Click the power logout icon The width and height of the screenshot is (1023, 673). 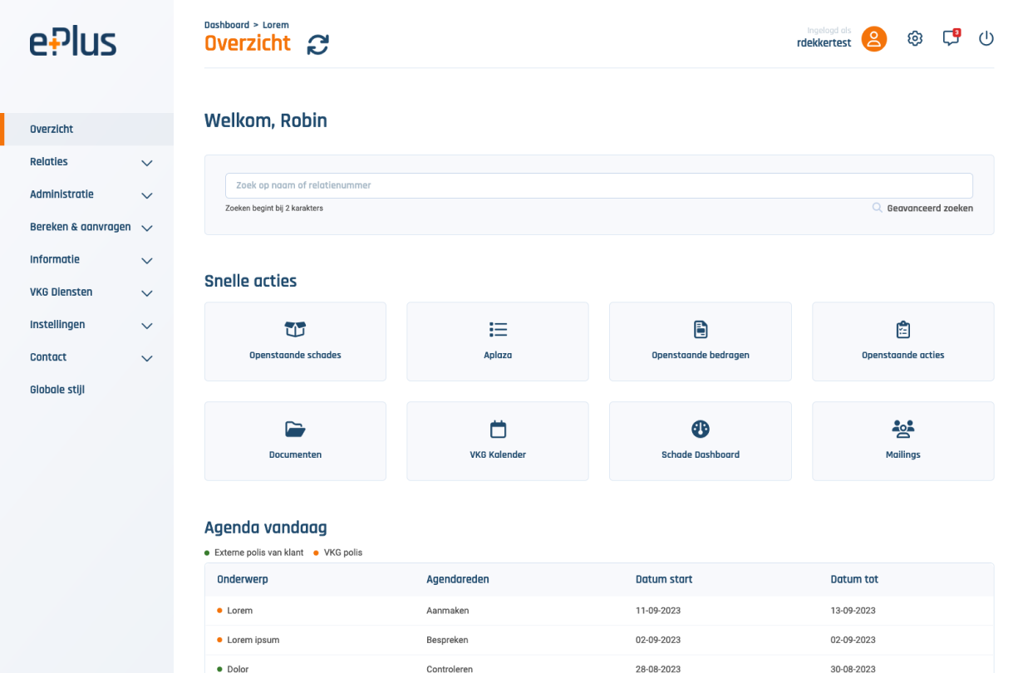click(986, 38)
